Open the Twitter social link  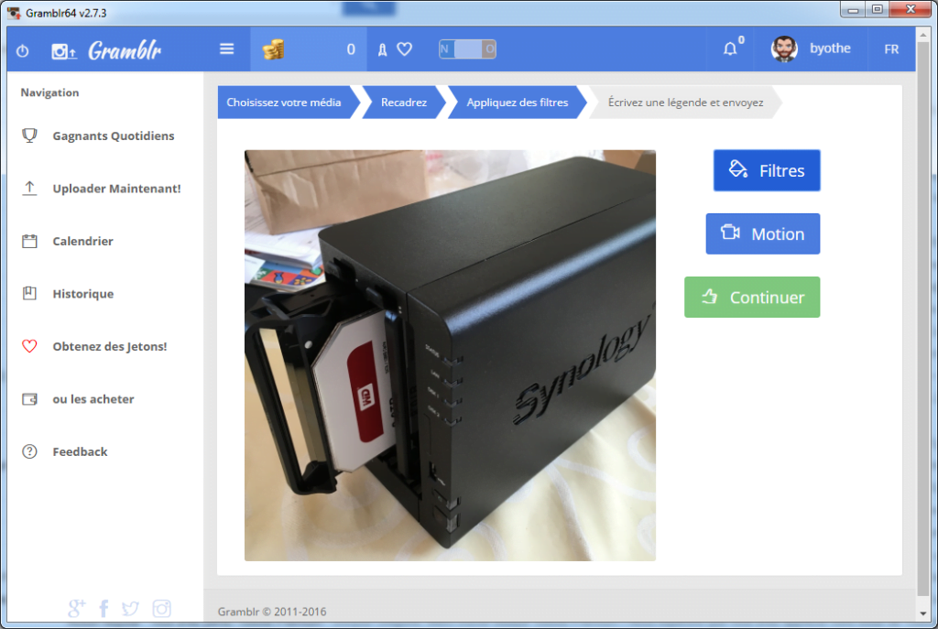click(x=130, y=608)
